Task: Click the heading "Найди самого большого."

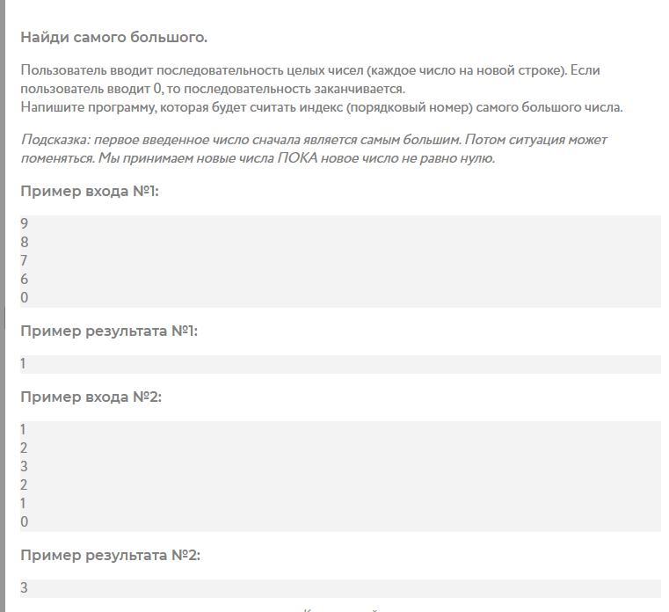Action: (x=114, y=38)
